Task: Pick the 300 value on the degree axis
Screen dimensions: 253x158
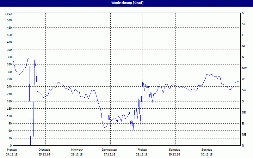Action: click(x=9, y=72)
